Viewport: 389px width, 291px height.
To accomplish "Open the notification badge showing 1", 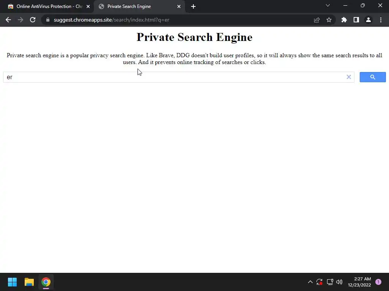I will pyautogui.click(x=378, y=282).
